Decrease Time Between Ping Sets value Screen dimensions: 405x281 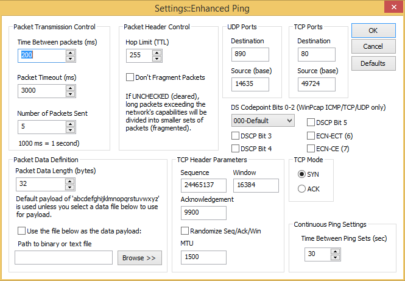(x=335, y=257)
